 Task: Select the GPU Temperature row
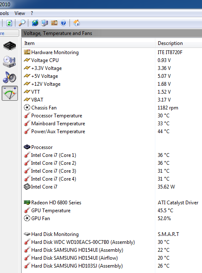tap(112, 211)
